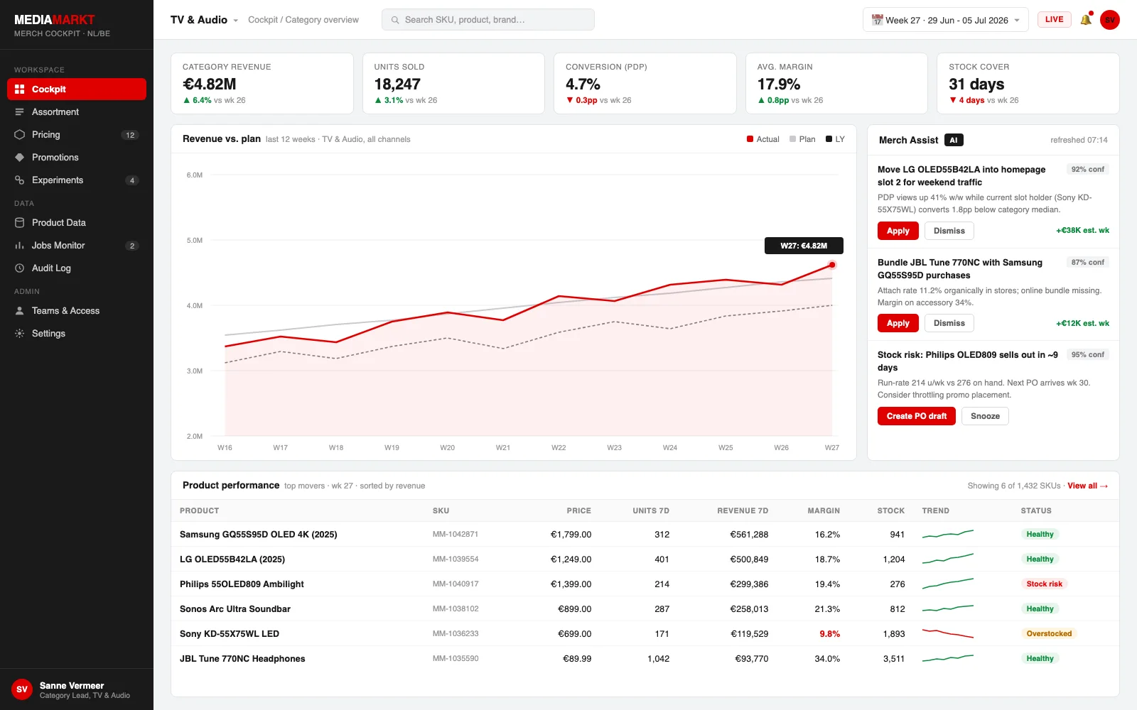
Task: Click the calendar icon in week selector
Action: coord(877,20)
